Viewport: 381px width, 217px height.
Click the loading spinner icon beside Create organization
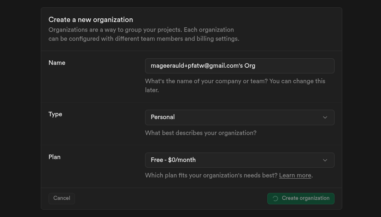point(275,199)
